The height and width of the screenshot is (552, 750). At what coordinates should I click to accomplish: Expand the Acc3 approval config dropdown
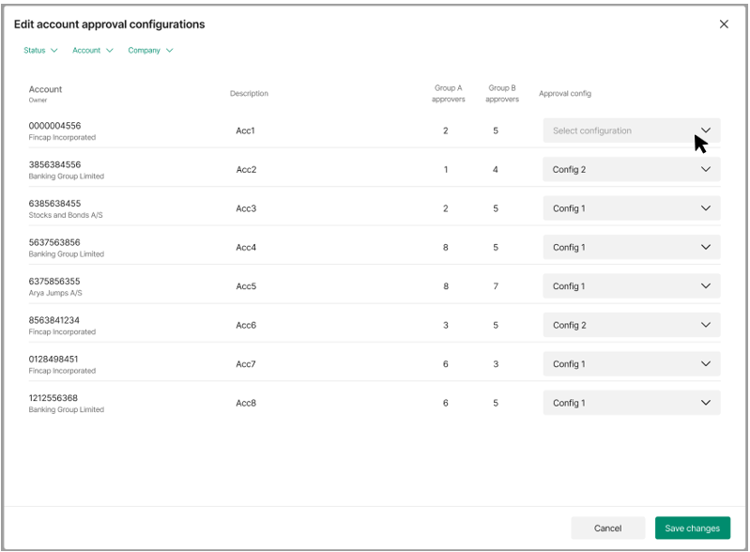point(631,208)
